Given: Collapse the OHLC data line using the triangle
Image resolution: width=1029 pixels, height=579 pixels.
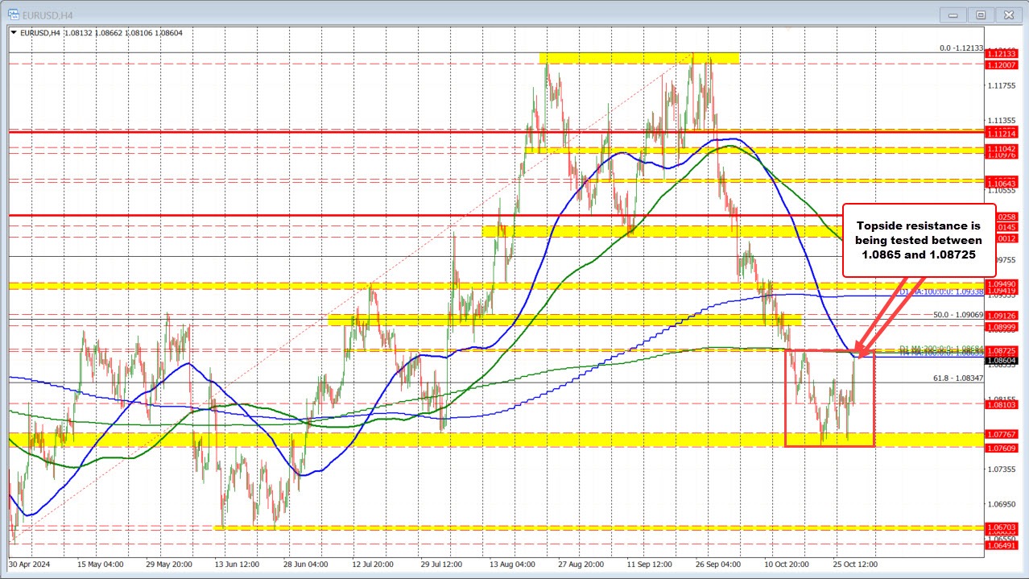Looking at the screenshot, I should (x=13, y=33).
